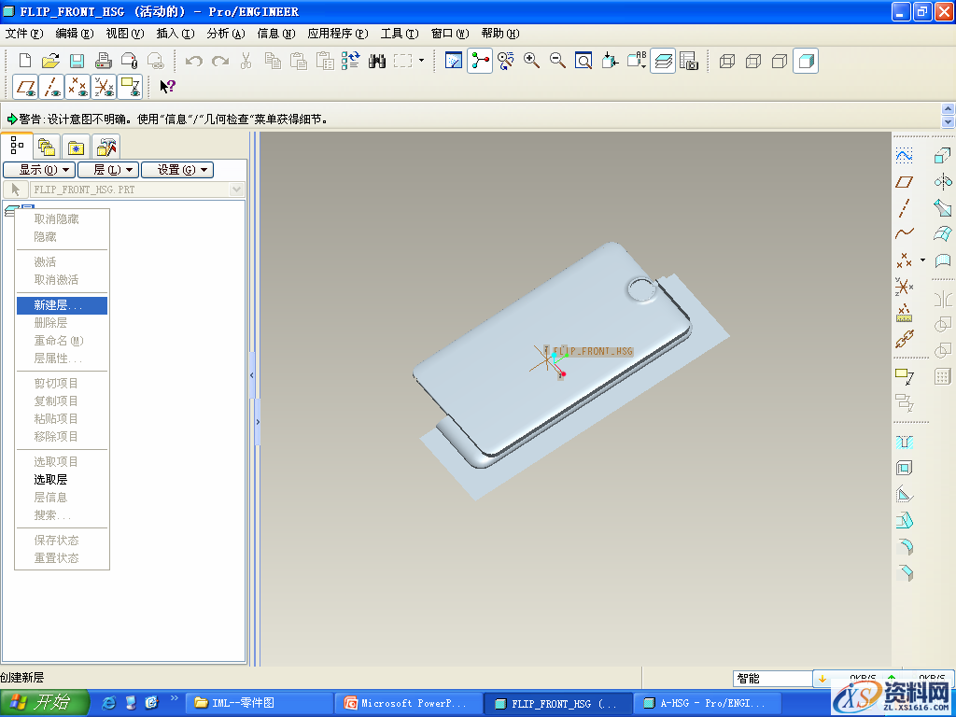Switch to A-HSG Pro/ENGINEER taskbar window
This screenshot has width=956, height=717.
tap(706, 703)
